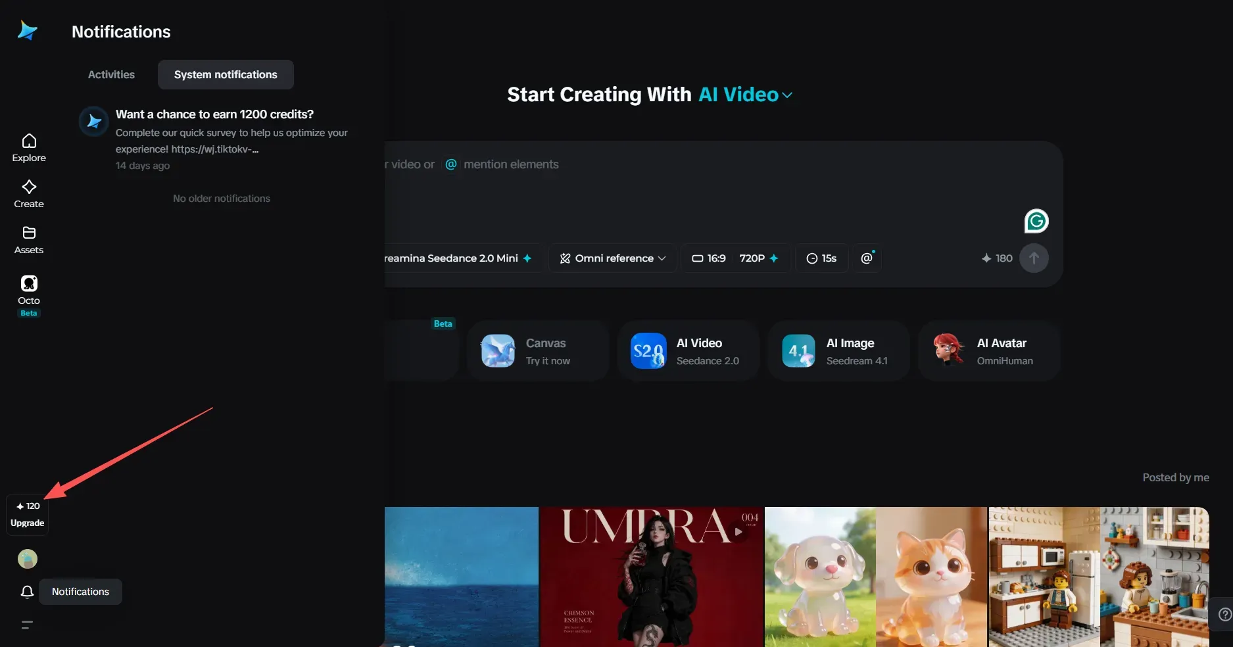Click the Notifications bell icon

click(x=27, y=592)
